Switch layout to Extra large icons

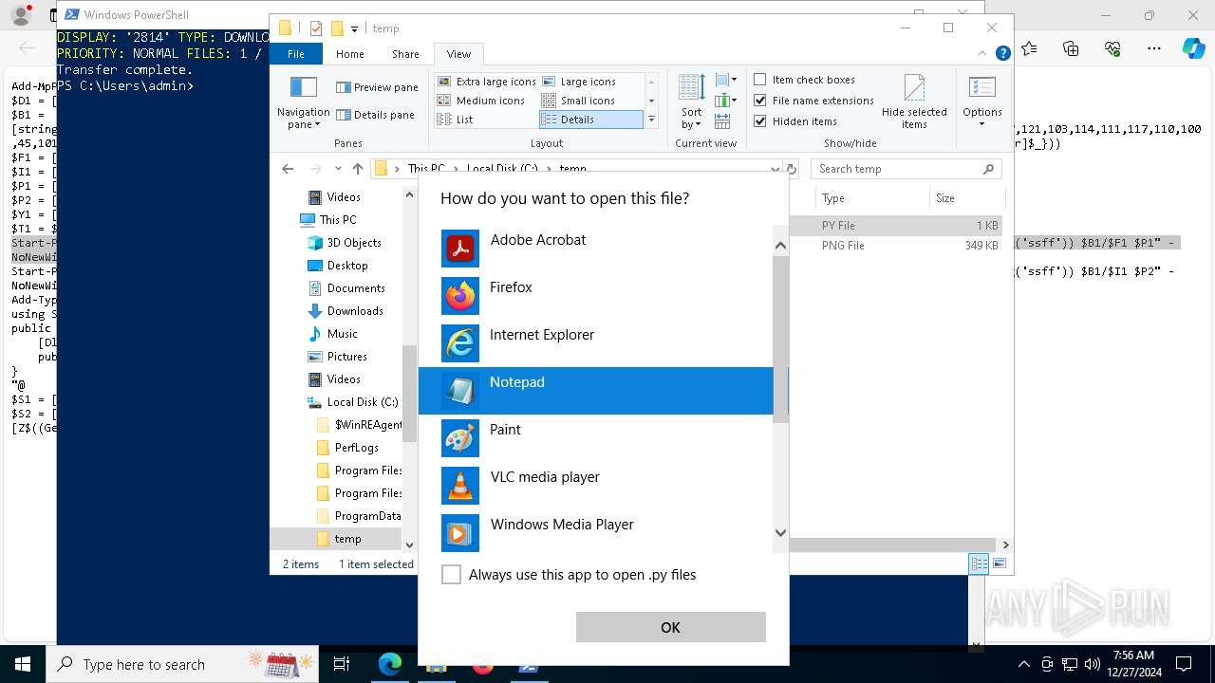(487, 82)
